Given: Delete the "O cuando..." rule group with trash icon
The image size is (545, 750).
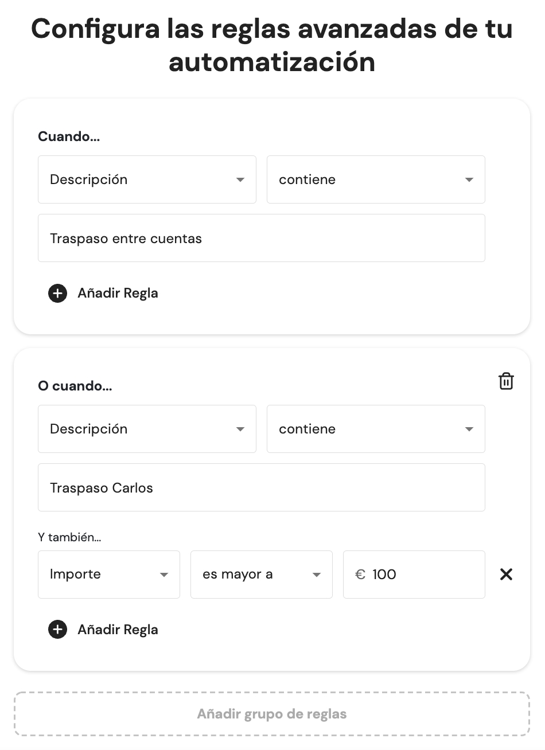Looking at the screenshot, I should coord(506,381).
